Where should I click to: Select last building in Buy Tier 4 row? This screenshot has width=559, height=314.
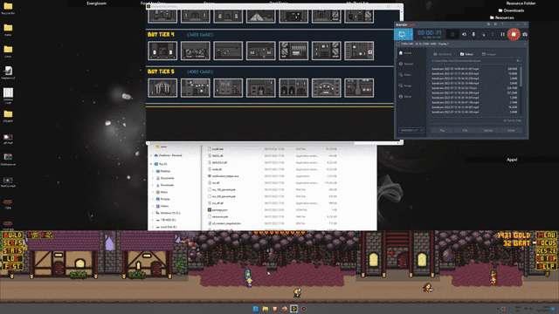click(x=359, y=51)
